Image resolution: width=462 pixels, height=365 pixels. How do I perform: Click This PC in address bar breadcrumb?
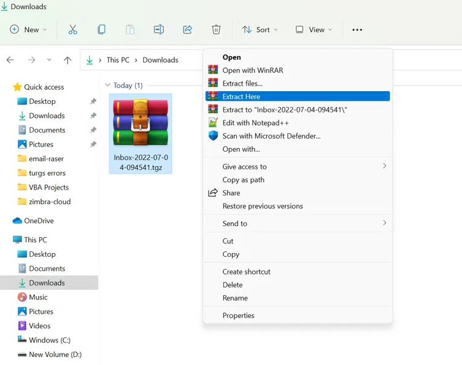pyautogui.click(x=118, y=60)
